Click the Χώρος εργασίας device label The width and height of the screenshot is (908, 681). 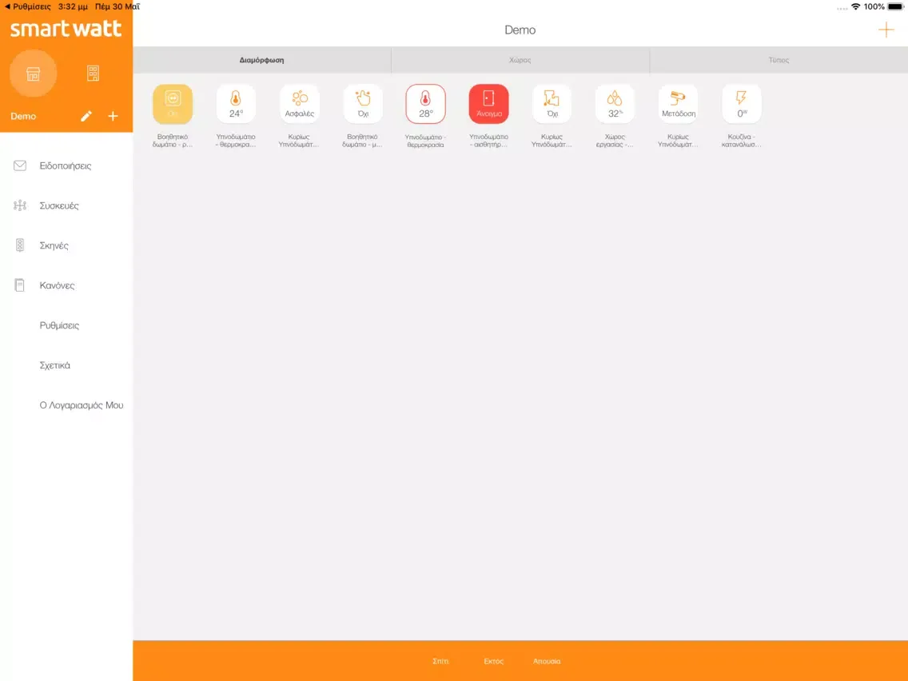click(x=615, y=141)
